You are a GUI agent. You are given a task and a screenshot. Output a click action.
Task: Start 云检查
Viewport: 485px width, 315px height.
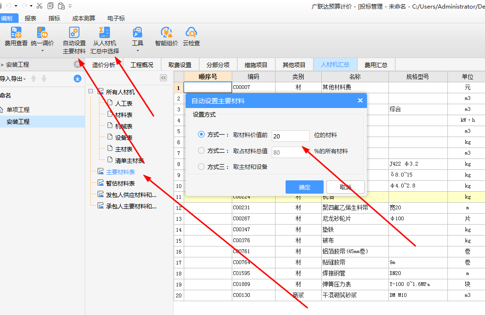point(191,37)
